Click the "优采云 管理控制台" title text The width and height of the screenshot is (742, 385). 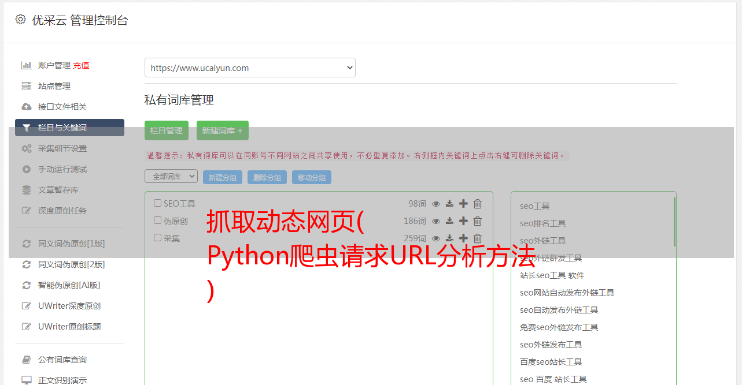pyautogui.click(x=80, y=20)
